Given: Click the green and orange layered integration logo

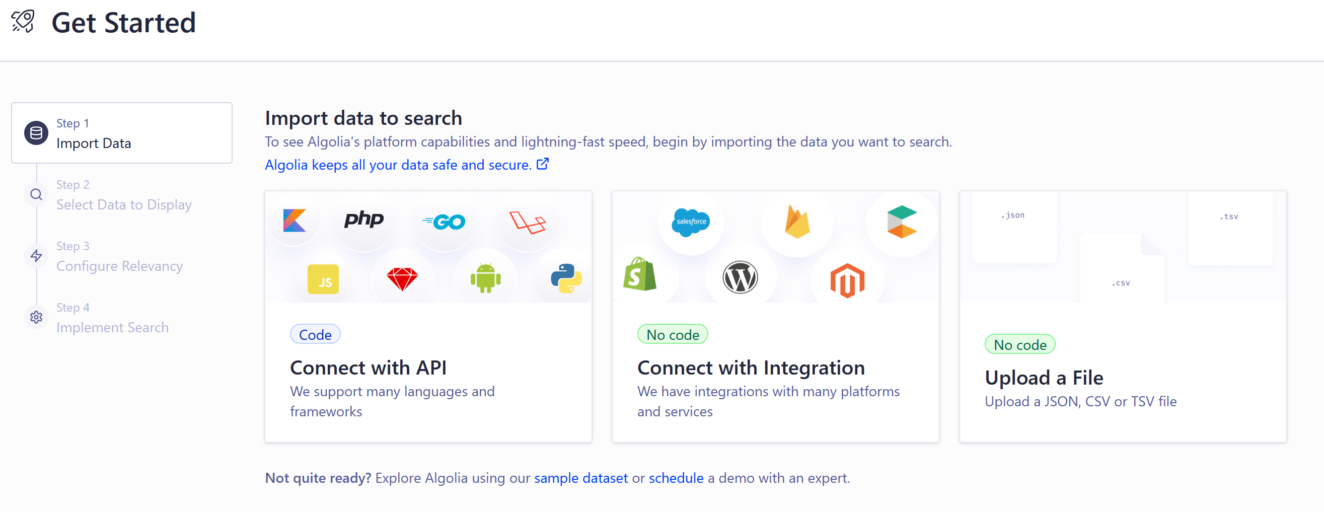Looking at the screenshot, I should coord(902,222).
